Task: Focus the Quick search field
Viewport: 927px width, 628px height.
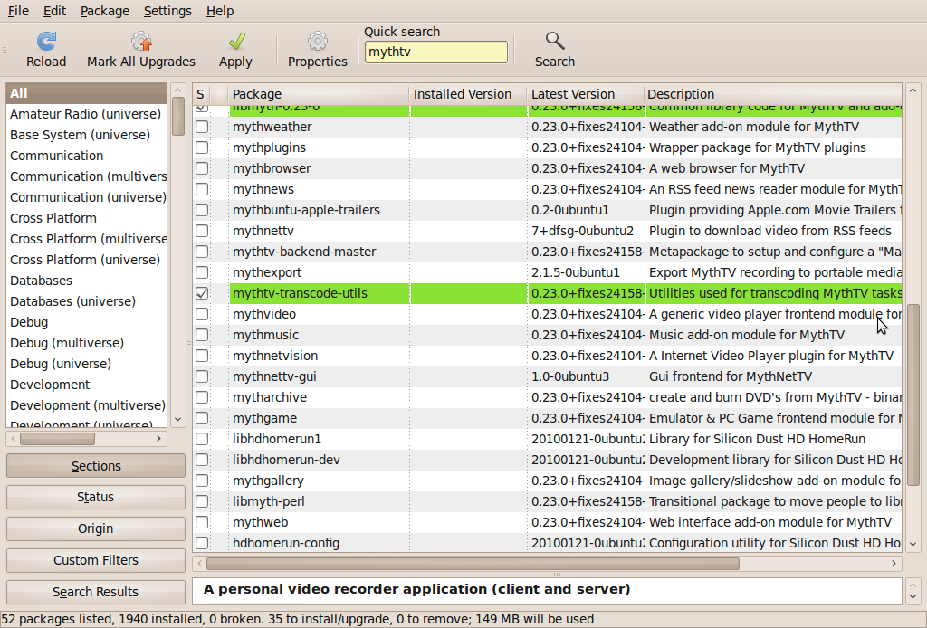Action: pyautogui.click(x=435, y=52)
